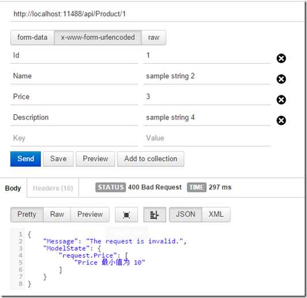Click the request Preview button
This screenshot has width=307, height=298.
[x=96, y=159]
